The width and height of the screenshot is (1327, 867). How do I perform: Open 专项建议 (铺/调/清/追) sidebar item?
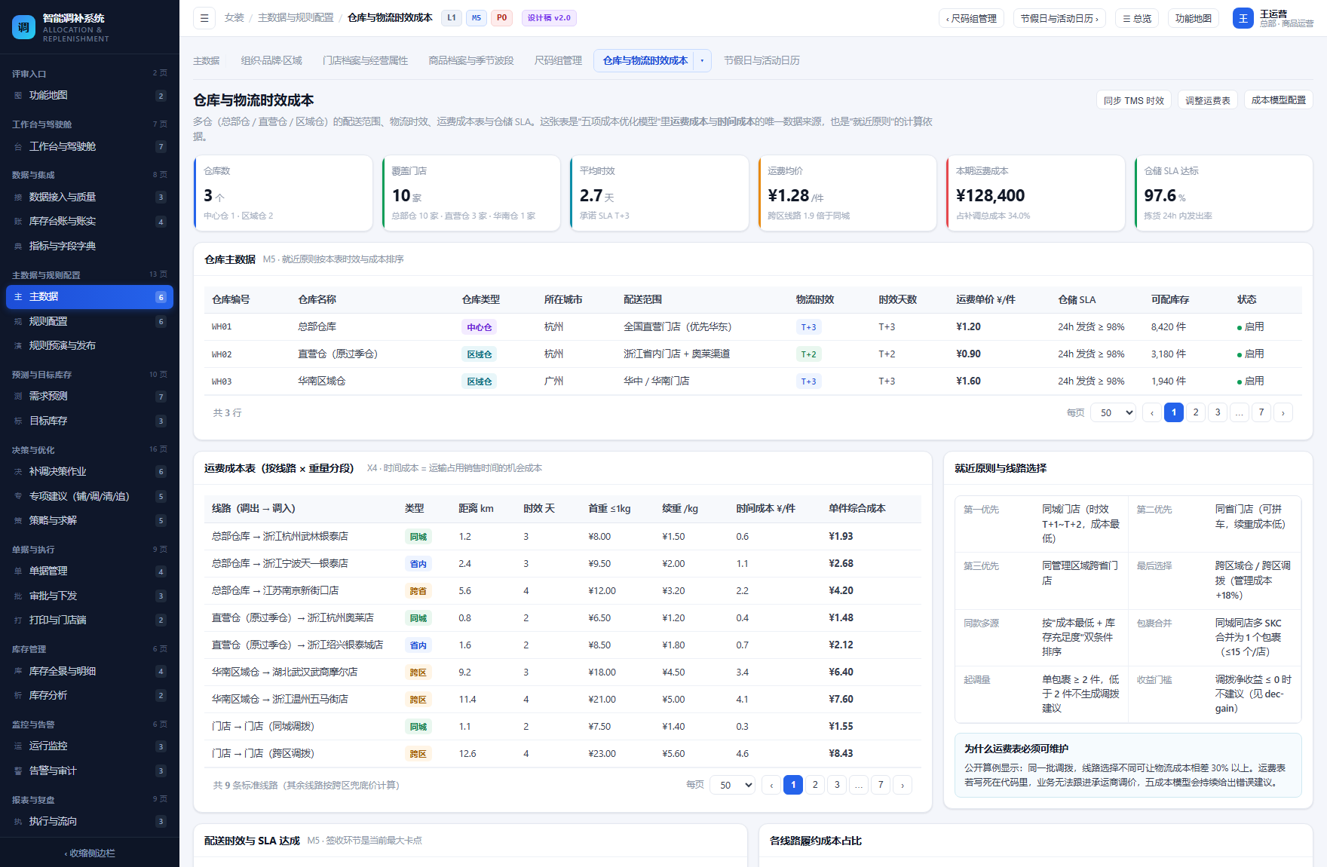point(90,496)
